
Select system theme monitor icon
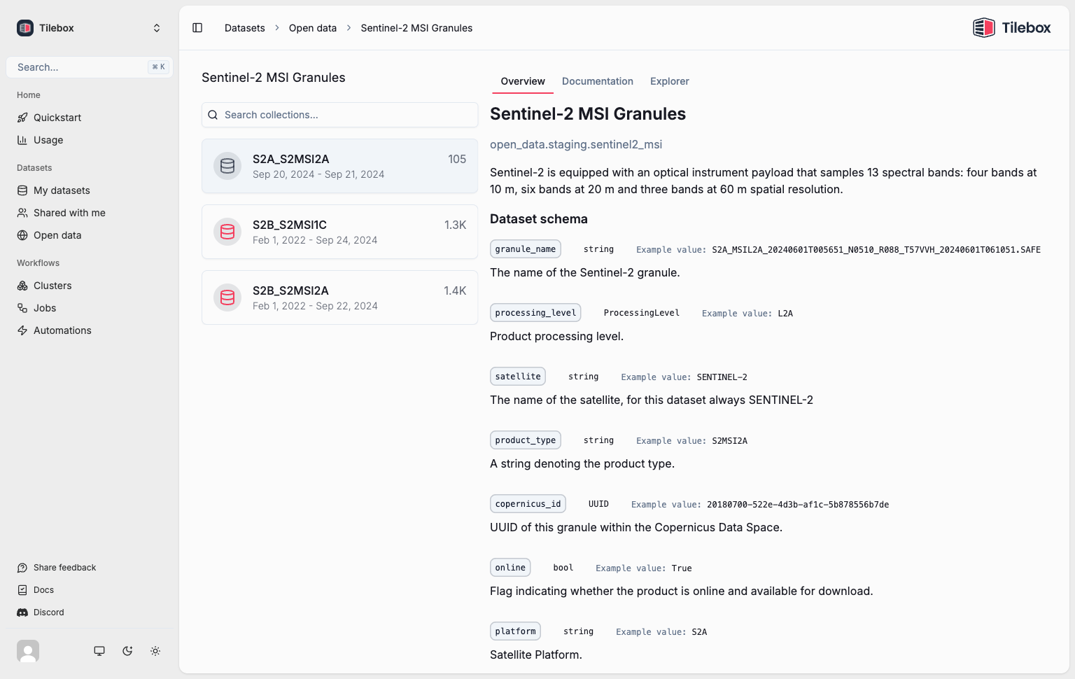click(x=99, y=651)
